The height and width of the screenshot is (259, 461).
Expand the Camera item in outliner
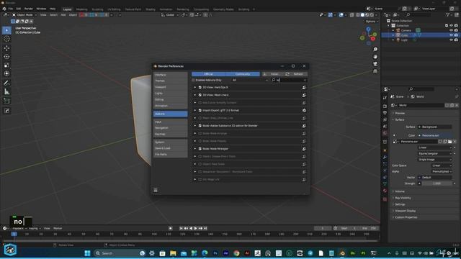point(393,30)
